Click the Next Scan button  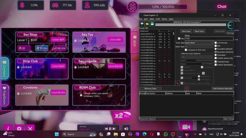(199, 31)
